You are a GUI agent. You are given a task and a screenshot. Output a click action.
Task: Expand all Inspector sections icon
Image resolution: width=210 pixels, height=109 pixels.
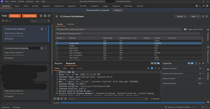(196, 63)
